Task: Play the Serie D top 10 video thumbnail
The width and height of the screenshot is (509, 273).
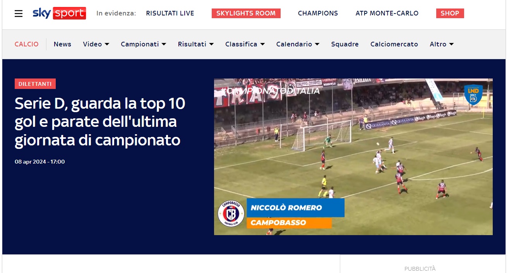Action: click(x=353, y=157)
